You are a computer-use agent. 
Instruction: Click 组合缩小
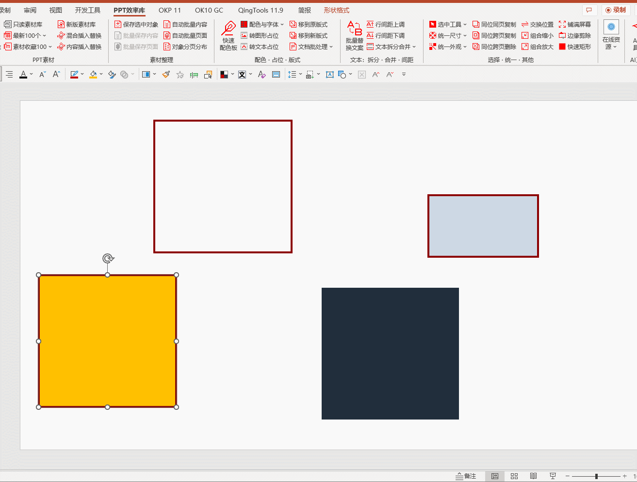coord(538,35)
